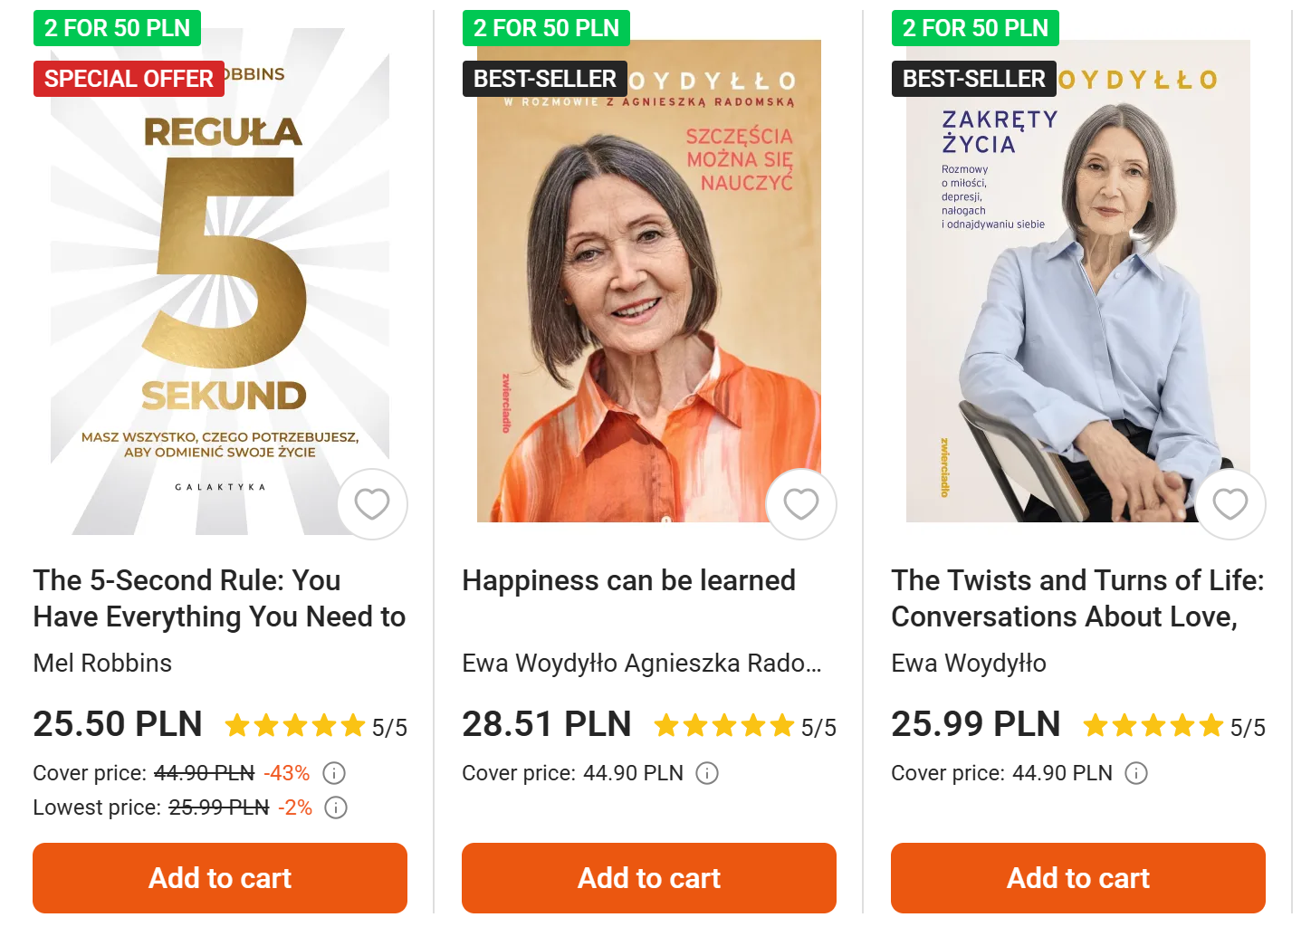The width and height of the screenshot is (1311, 946).
Task: Open cover price info for Happiness can be learned
Action: point(707,773)
